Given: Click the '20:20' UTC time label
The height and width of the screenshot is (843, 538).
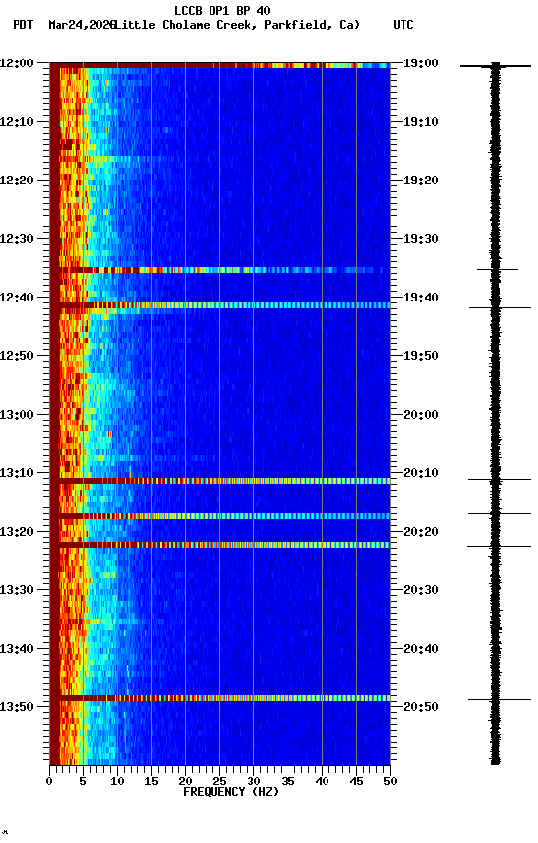Looking at the screenshot, I should pos(421,533).
